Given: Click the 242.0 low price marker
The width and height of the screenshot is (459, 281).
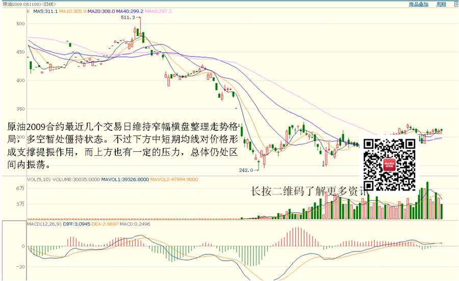Looking at the screenshot, I should (246, 170).
